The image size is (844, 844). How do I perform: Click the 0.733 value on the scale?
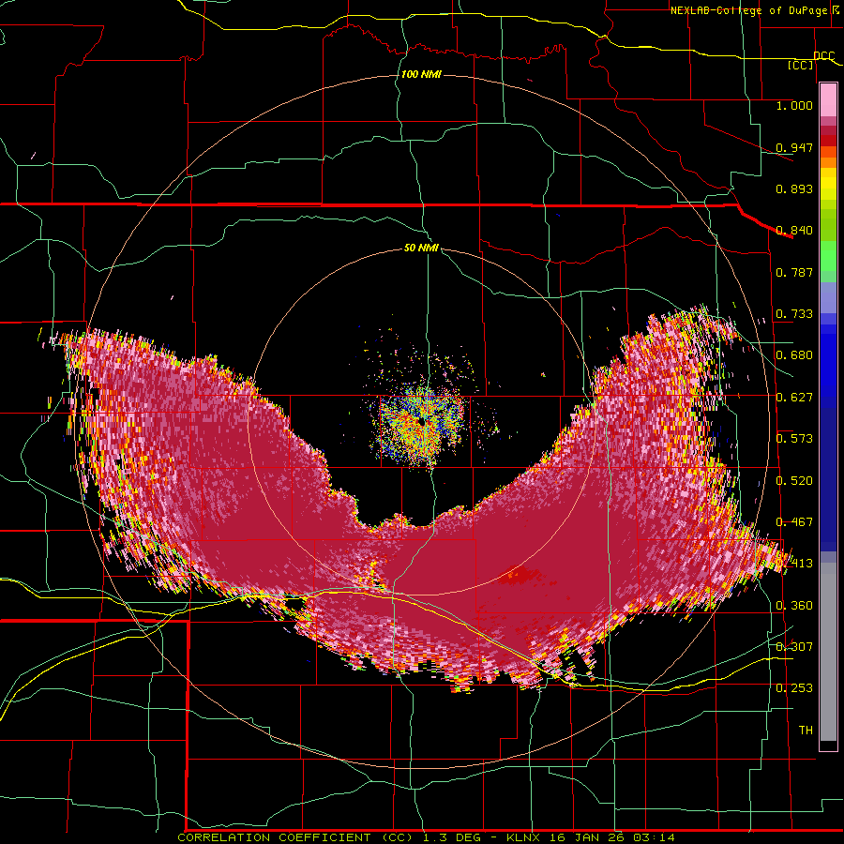[x=794, y=314]
